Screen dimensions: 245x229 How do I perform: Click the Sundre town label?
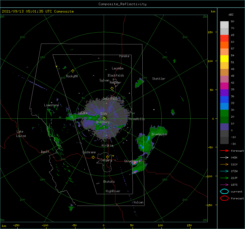coord(82,113)
